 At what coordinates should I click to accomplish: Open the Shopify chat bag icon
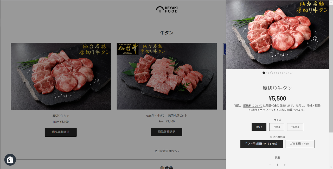click(x=10, y=160)
